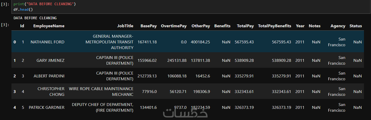Click the TotalPay column header
The width and height of the screenshot is (371, 120).
[245, 26]
